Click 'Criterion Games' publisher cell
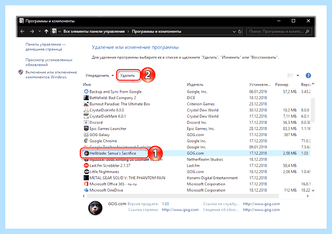Image resolution: width=332 pixels, height=234 pixels. click(200, 104)
